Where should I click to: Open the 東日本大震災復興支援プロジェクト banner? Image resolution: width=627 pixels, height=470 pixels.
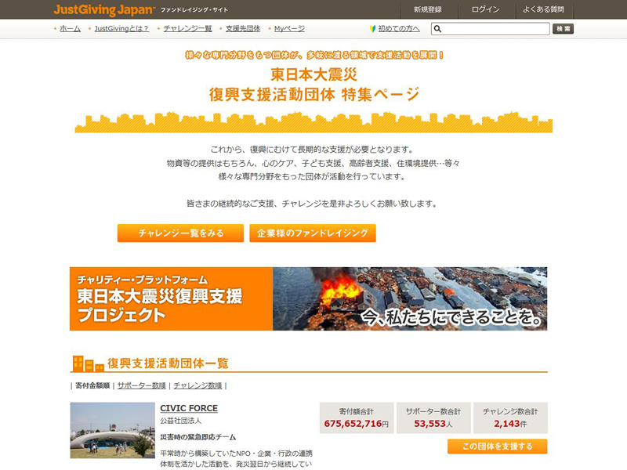point(308,298)
